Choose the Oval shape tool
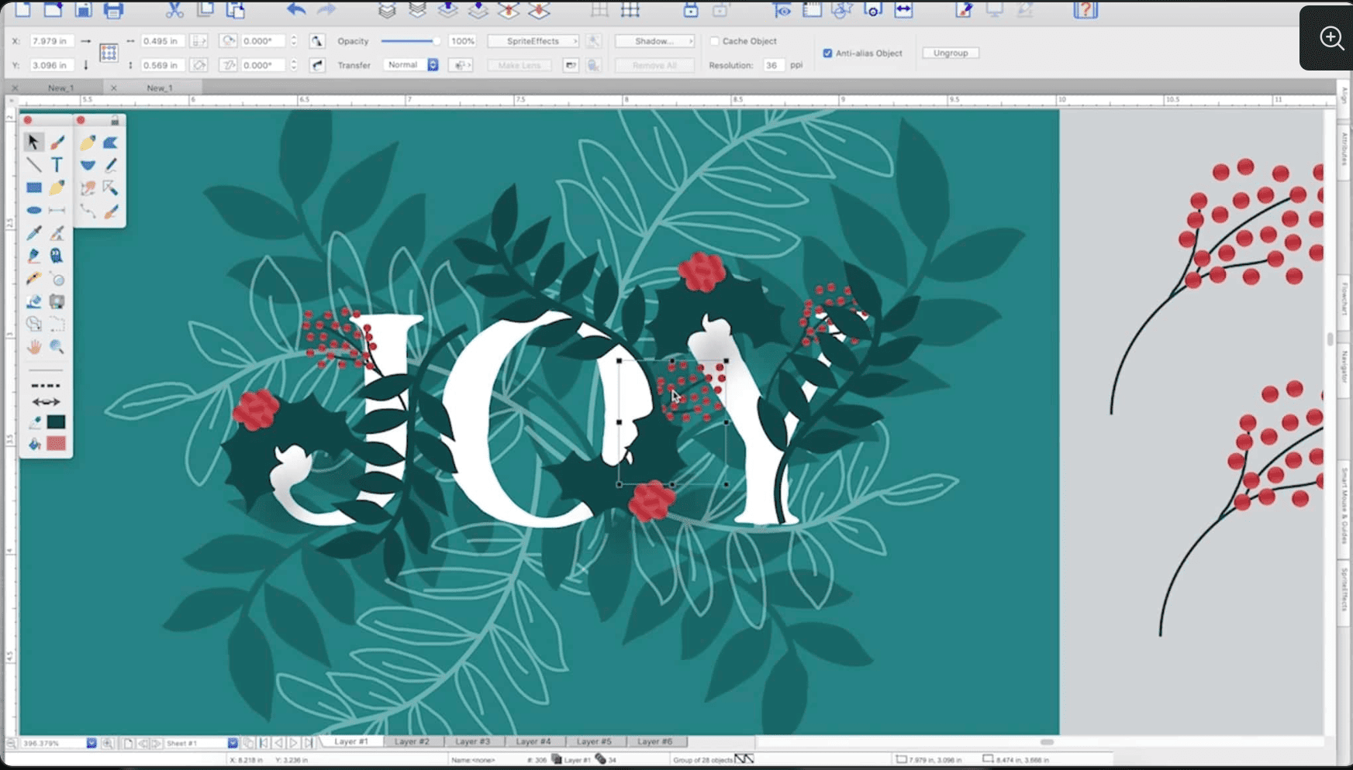1353x770 pixels. coord(33,211)
